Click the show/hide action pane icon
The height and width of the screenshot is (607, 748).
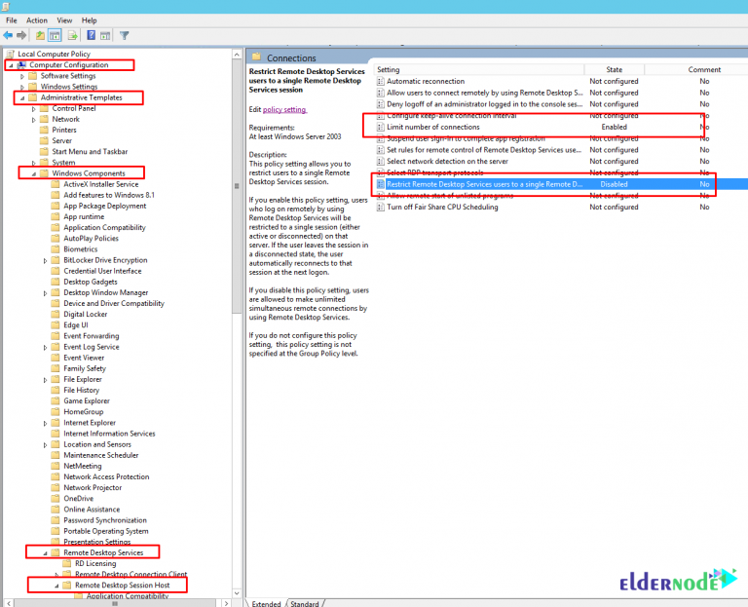(106, 36)
